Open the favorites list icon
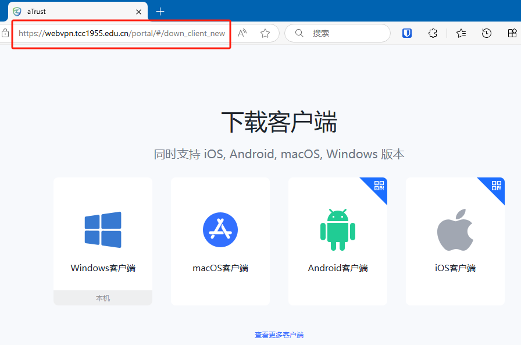Image resolution: width=521 pixels, height=345 pixels. click(461, 33)
